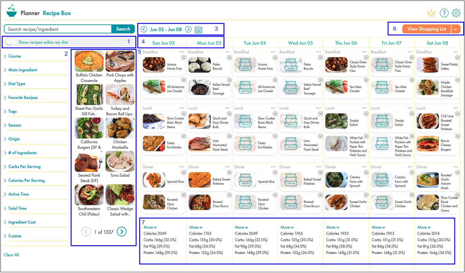465x273 pixels.
Task: Open the Tuesday Spanish Rice leftovers card
Action: click(255, 181)
